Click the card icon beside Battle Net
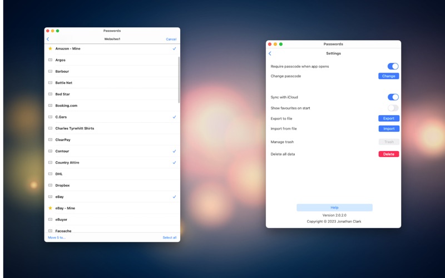Viewport: 445px width, 278px height. point(50,82)
